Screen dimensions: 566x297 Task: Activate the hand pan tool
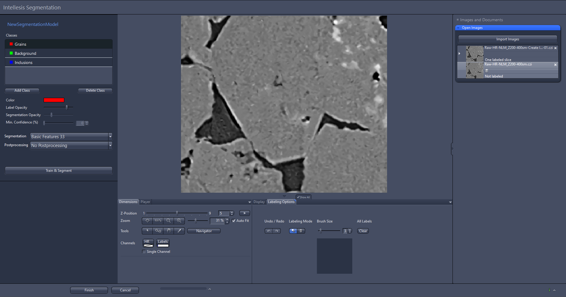click(169, 231)
